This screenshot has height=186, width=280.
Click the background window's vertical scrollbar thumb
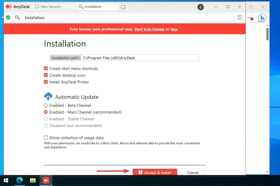pyautogui.click(x=267, y=34)
